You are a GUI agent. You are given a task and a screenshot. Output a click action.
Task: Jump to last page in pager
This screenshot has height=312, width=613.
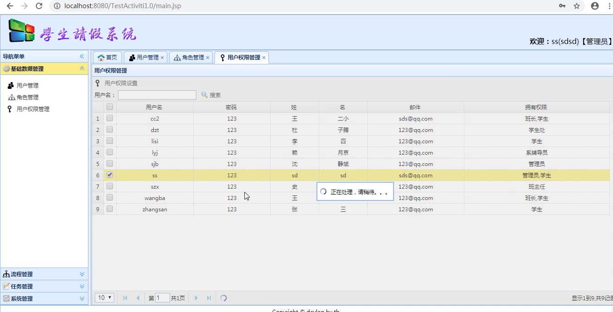pyautogui.click(x=209, y=298)
